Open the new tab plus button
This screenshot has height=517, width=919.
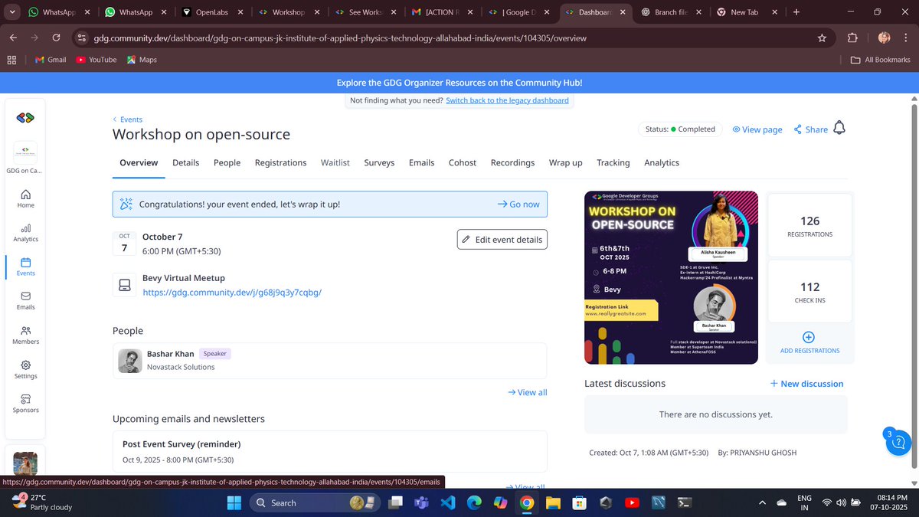tap(796, 12)
